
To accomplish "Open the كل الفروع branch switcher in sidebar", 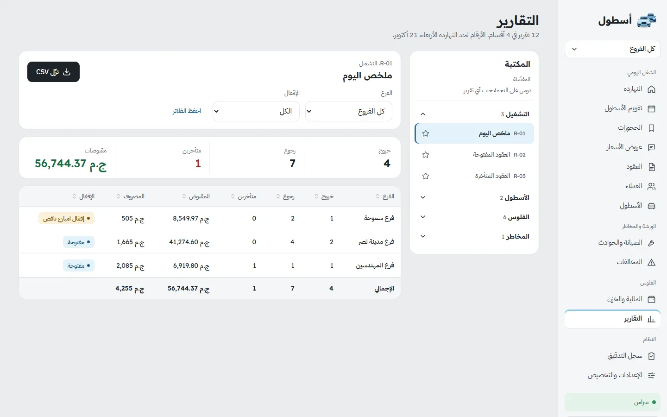I will [x=612, y=49].
